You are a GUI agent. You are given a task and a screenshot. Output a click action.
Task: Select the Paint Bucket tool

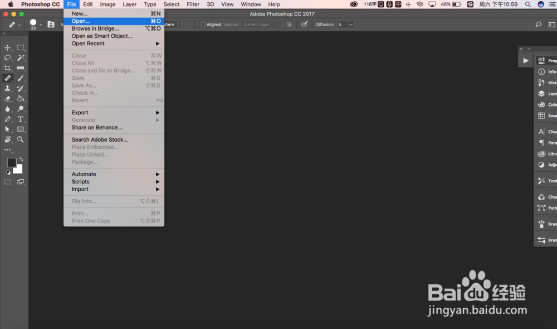21,99
